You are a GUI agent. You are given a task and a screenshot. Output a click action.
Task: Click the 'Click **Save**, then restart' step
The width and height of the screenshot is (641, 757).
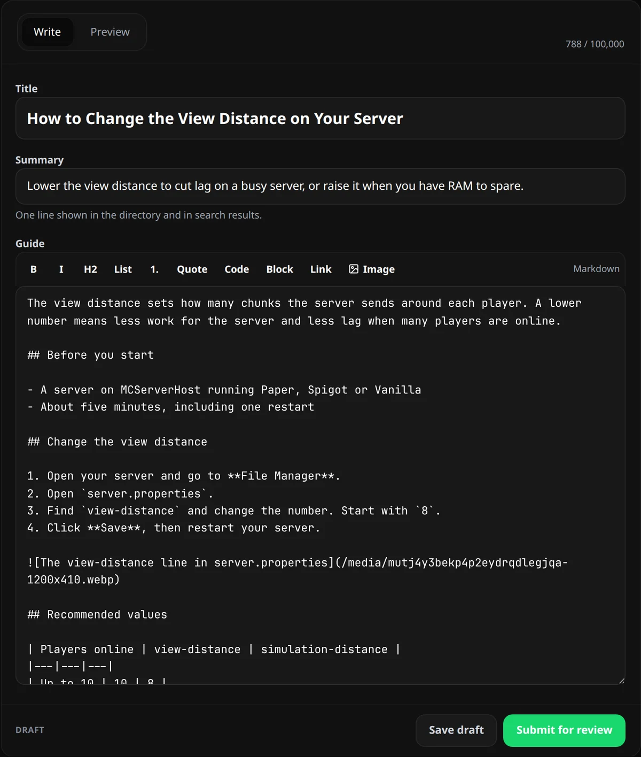174,528
